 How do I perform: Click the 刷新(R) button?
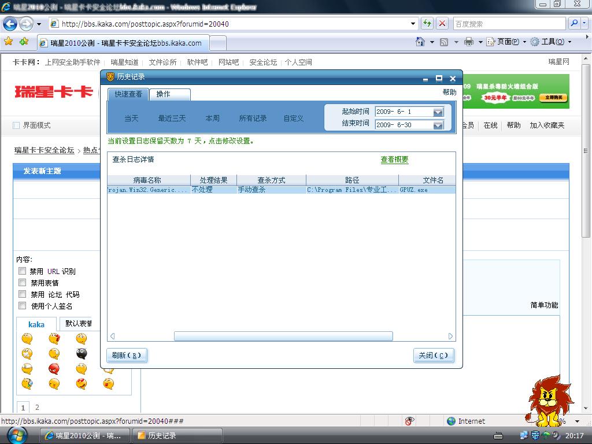click(x=127, y=356)
